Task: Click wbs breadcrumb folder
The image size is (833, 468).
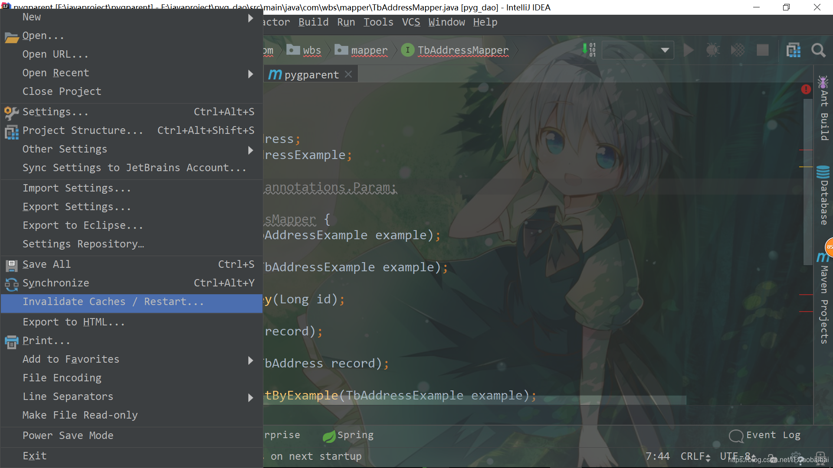Action: point(304,50)
